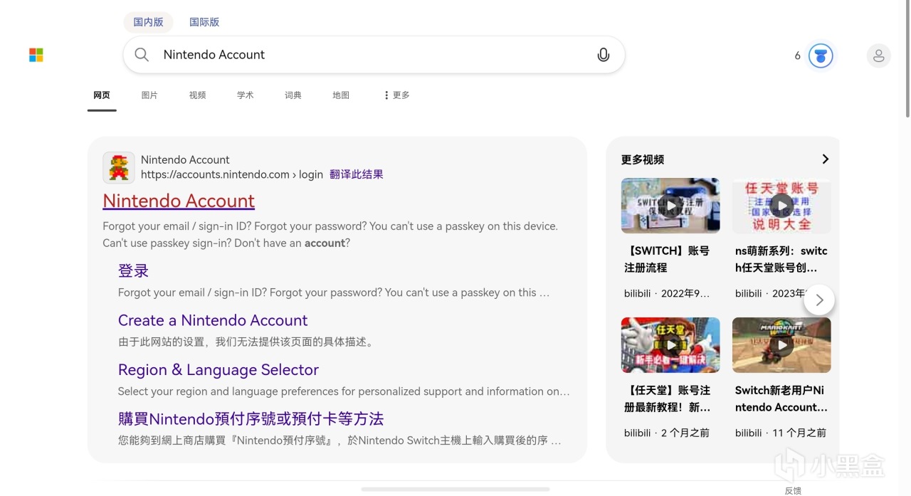Click the video carousel next arrow
Image resolution: width=911 pixels, height=496 pixels.
click(x=819, y=300)
